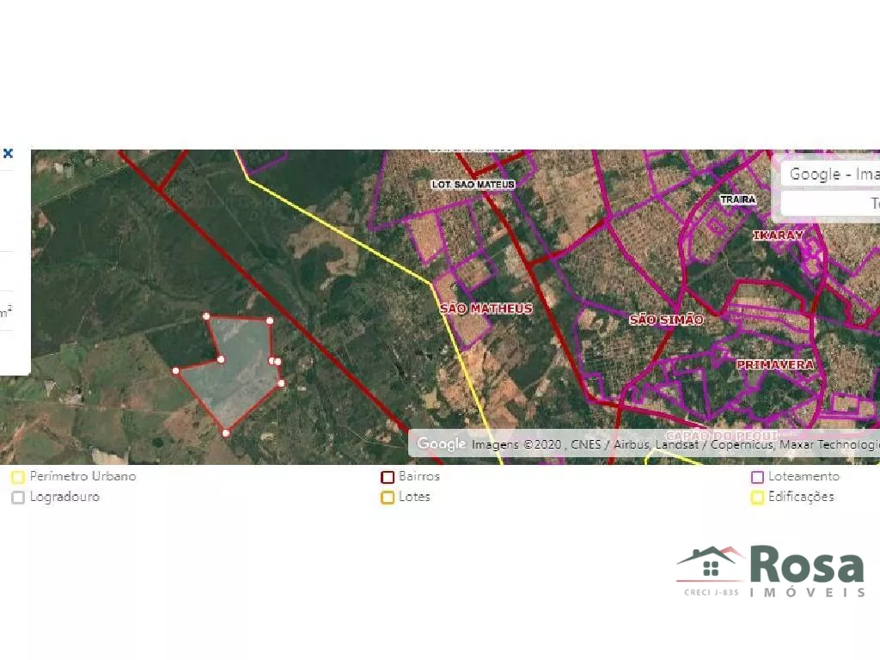Click the Google logo on the map
Viewport: 880px width, 660px height.
[441, 443]
